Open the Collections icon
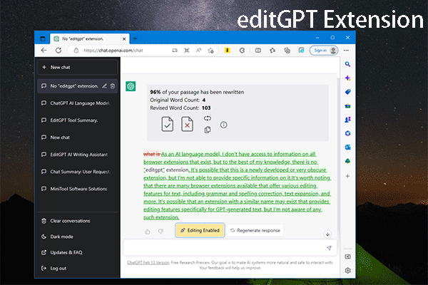 pyautogui.click(x=287, y=50)
